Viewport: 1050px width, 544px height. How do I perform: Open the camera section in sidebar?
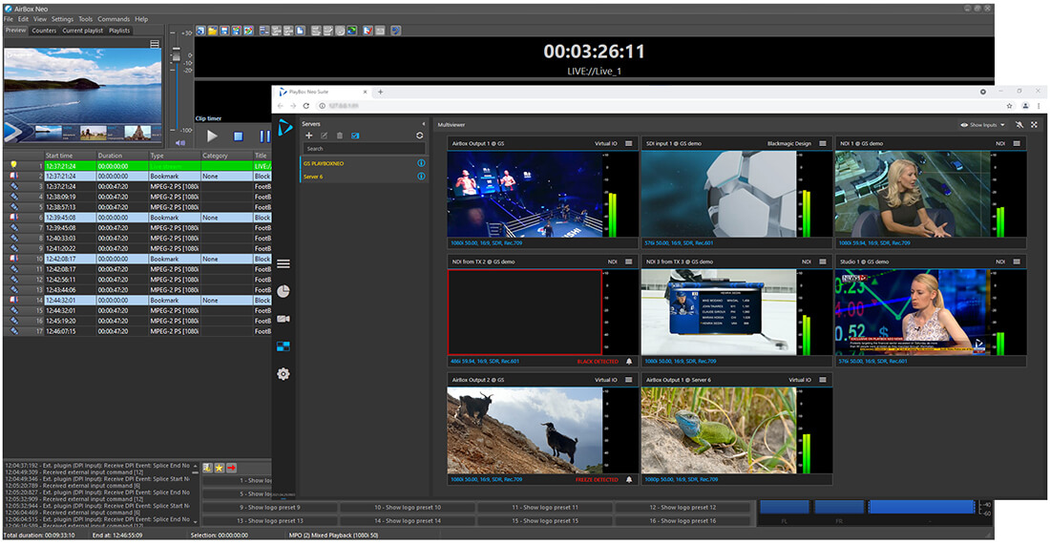pyautogui.click(x=283, y=319)
